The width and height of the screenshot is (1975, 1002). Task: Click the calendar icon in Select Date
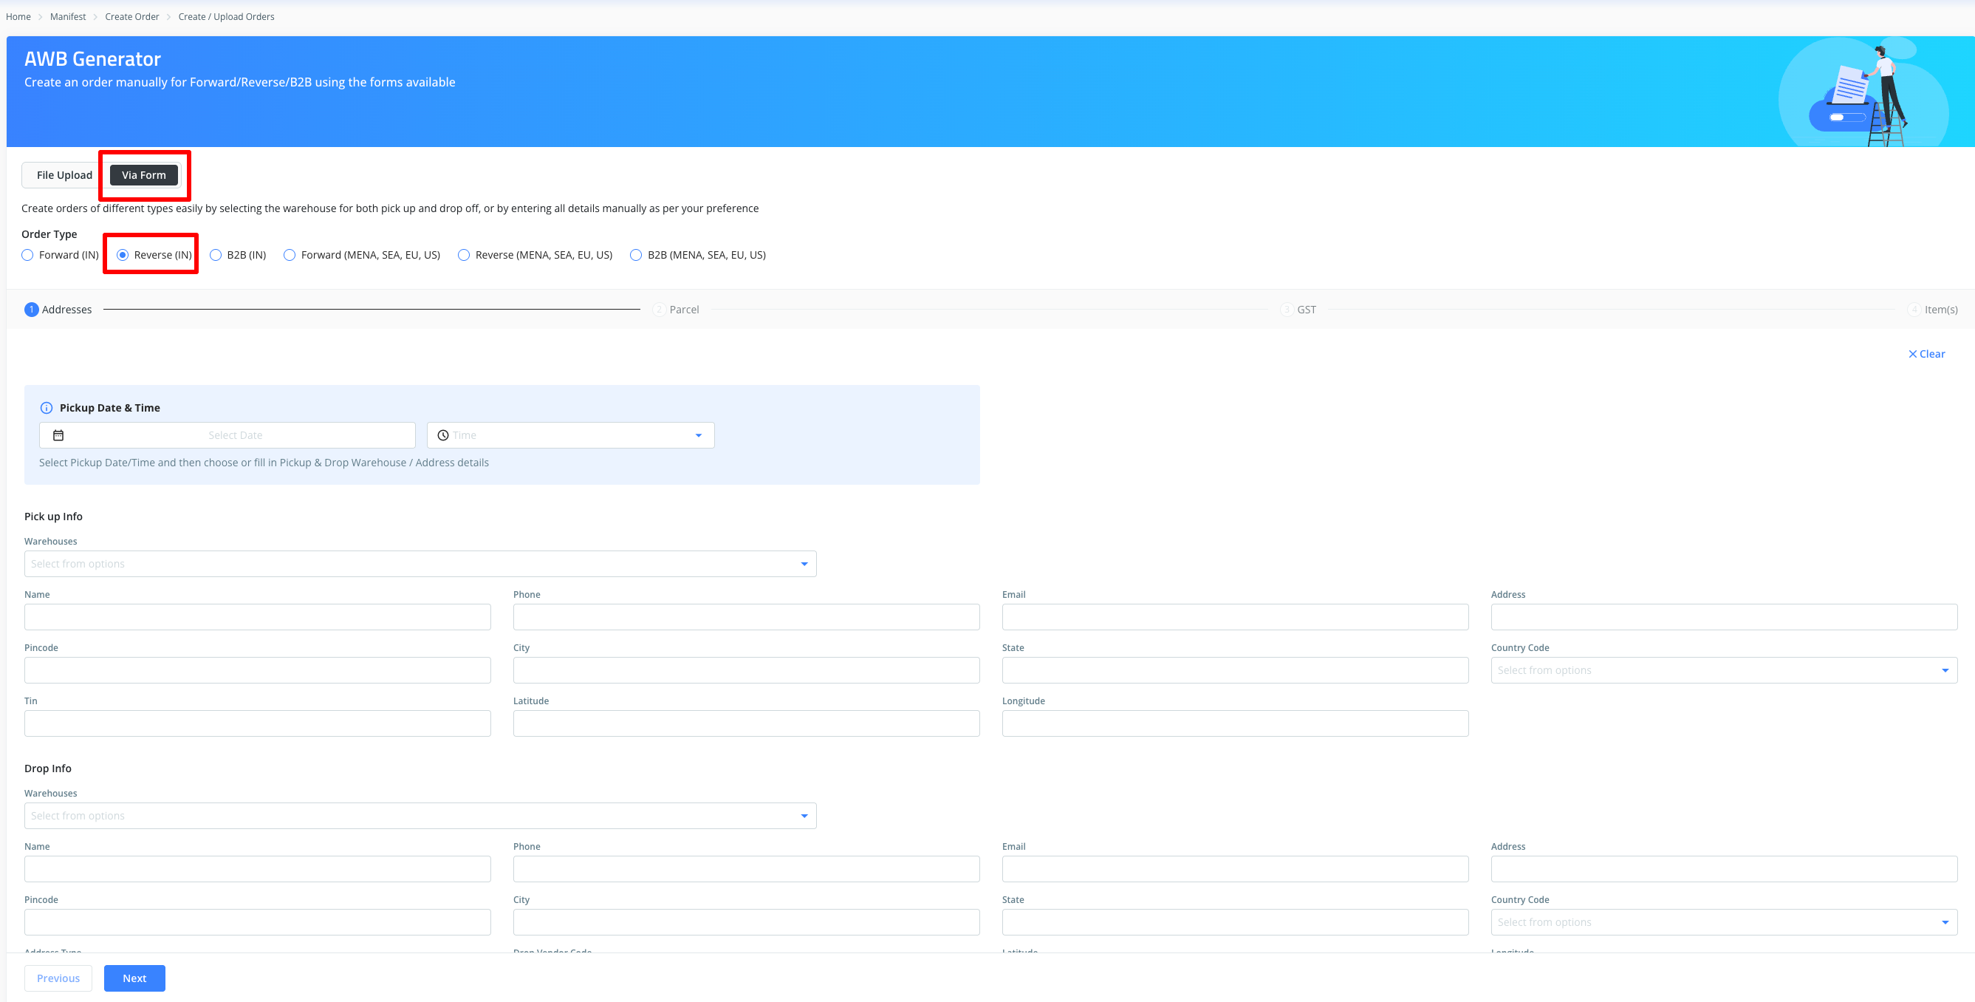(58, 435)
